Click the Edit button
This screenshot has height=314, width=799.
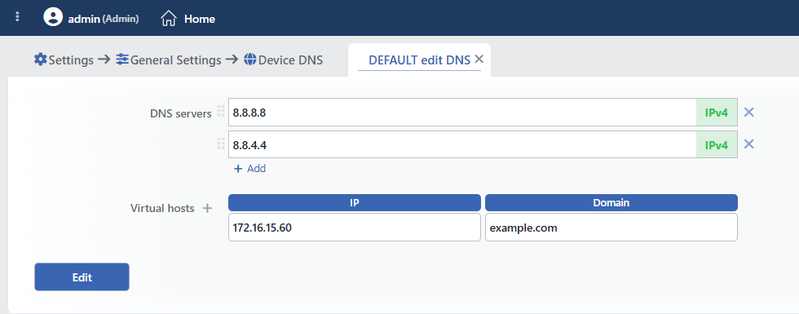pos(82,277)
